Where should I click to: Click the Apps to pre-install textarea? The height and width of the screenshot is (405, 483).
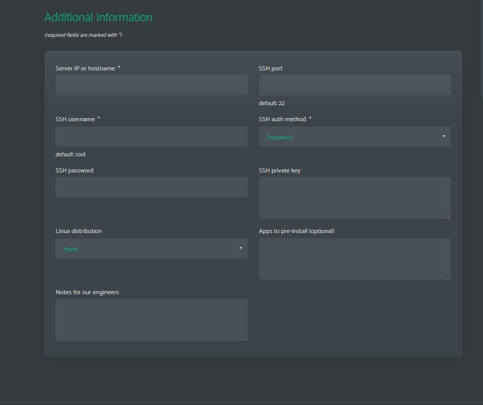coord(355,259)
